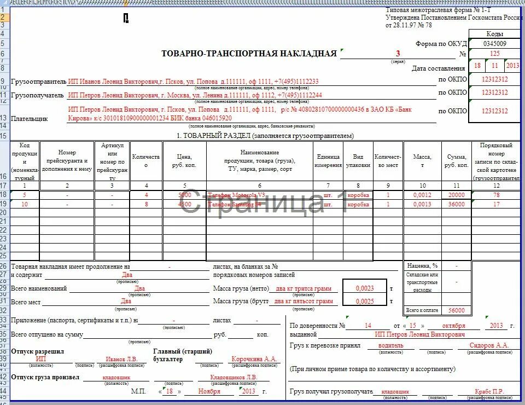The width and height of the screenshot is (525, 405).
Task: Click the "ТОВАРНО-ТРАНСПОРТНАЯ НАКЛАДНАЯ" title cell
Action: [x=249, y=54]
